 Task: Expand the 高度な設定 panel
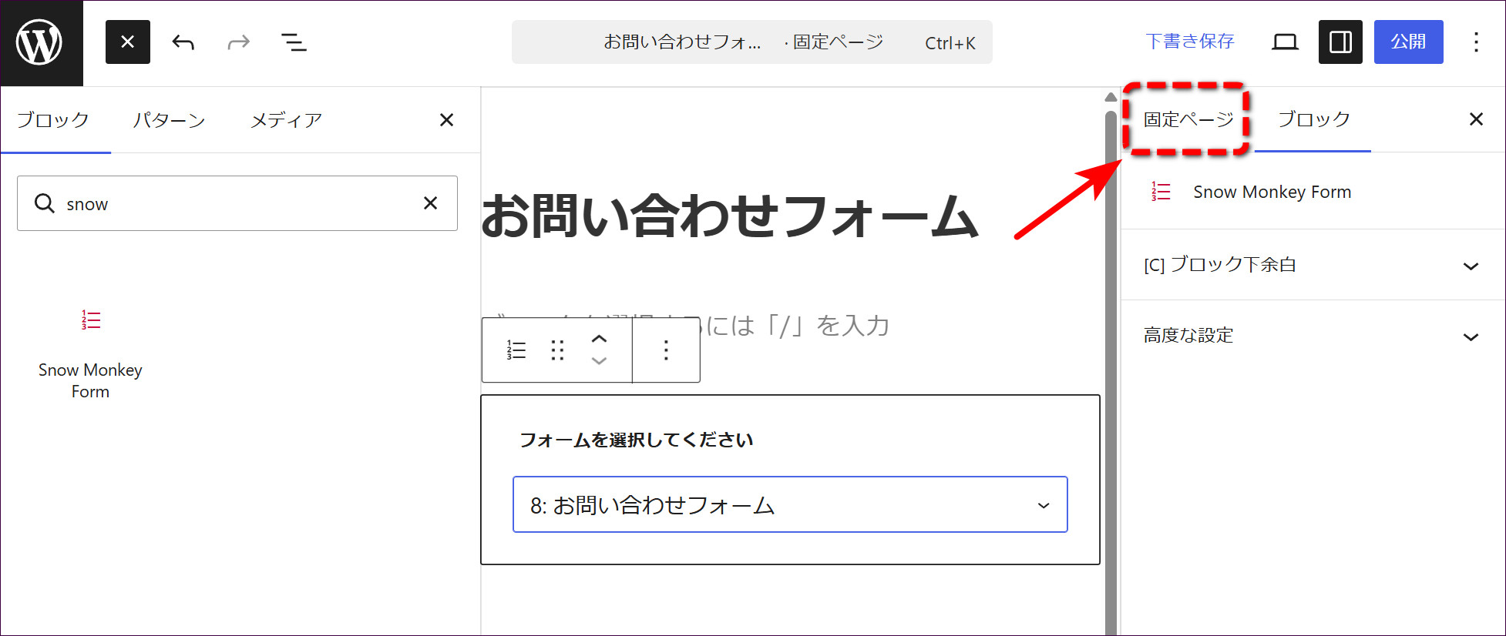pyautogui.click(x=1313, y=336)
